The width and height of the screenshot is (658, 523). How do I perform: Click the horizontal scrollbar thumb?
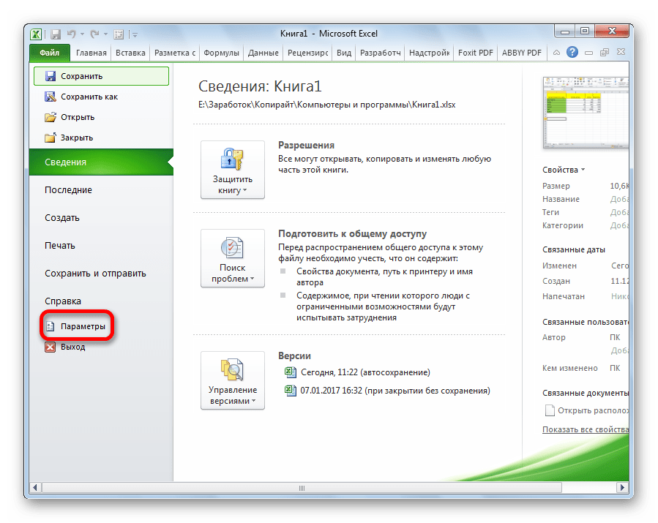click(302, 488)
